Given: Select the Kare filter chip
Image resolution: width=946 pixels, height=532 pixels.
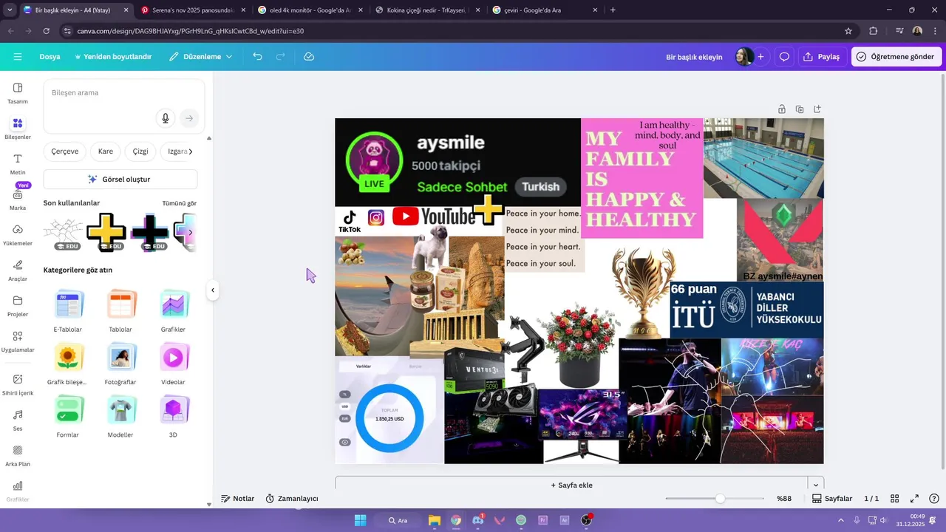Looking at the screenshot, I should pos(106,151).
